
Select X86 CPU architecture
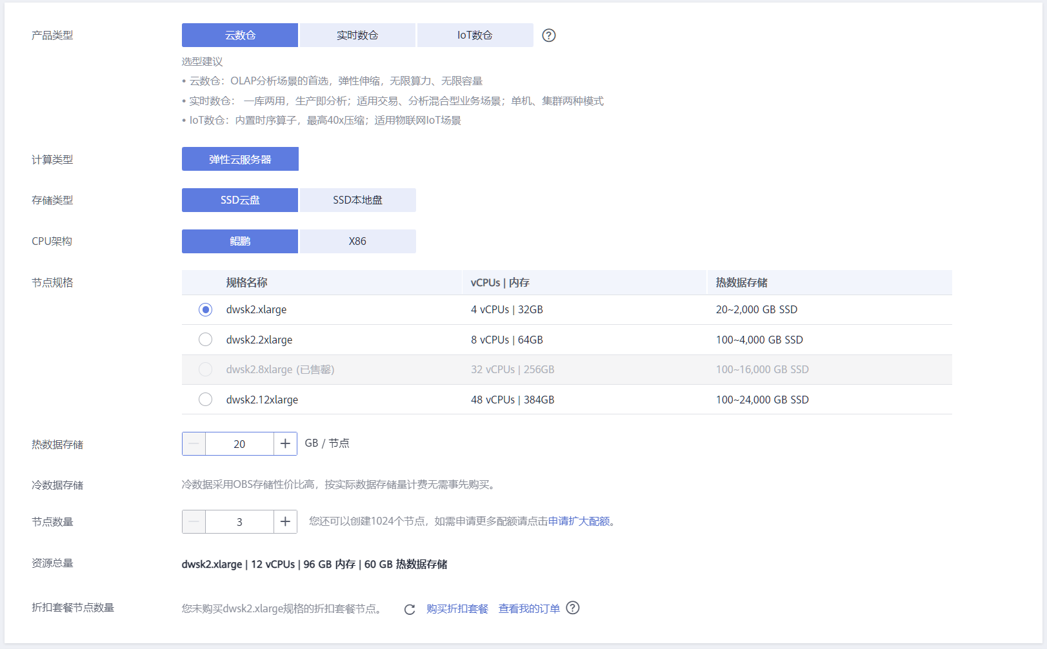click(x=357, y=242)
